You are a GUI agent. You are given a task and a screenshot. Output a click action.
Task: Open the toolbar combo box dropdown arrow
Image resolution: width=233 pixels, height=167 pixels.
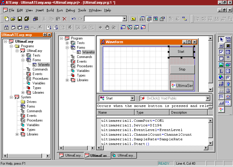pyautogui.click(x=125, y=19)
